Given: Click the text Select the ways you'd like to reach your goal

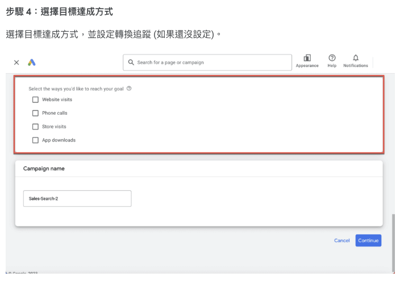Looking at the screenshot, I should tap(76, 89).
